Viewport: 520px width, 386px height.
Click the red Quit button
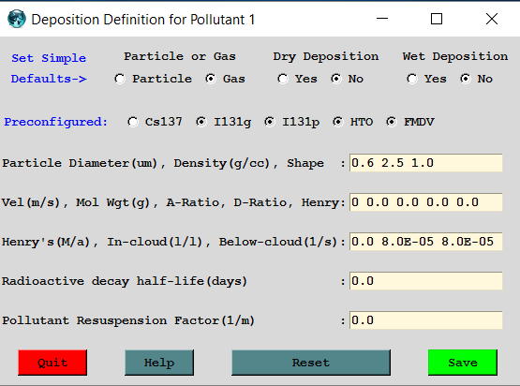pos(52,363)
